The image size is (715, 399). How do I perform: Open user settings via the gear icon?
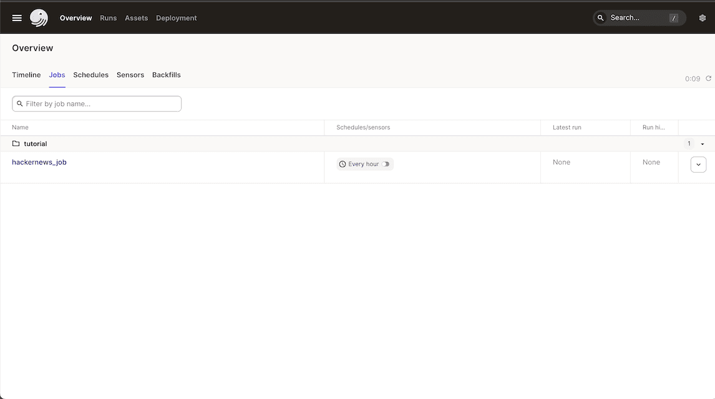[x=702, y=17]
